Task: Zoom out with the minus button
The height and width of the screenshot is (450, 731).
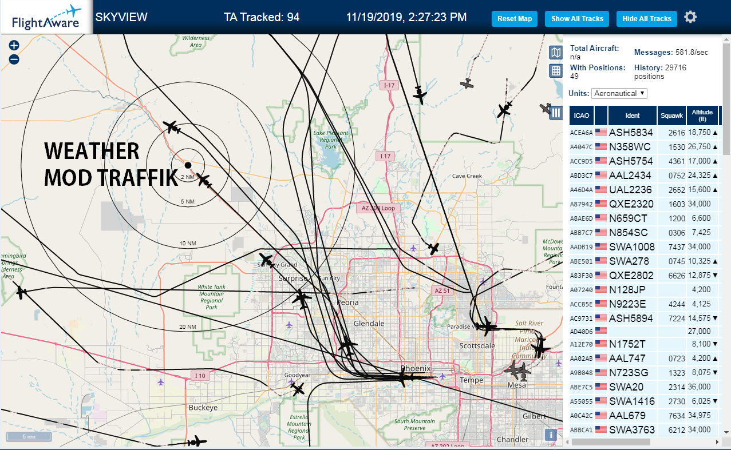Action: pos(14,59)
